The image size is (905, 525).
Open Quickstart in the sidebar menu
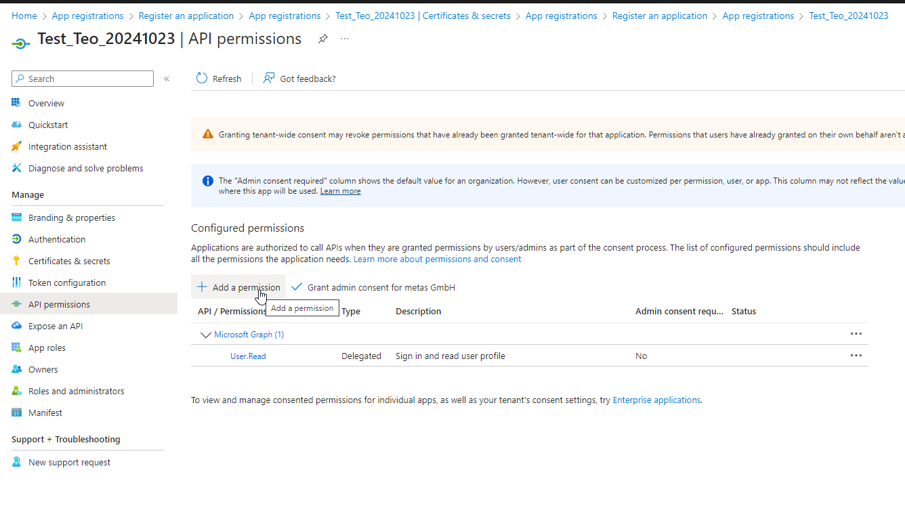point(48,125)
